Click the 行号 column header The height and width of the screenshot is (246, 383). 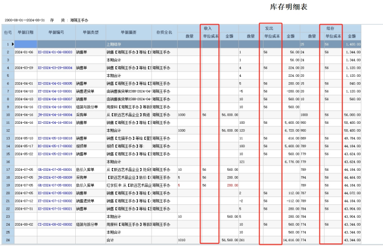pyautogui.click(x=8, y=32)
